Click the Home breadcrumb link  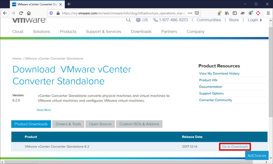point(17,59)
